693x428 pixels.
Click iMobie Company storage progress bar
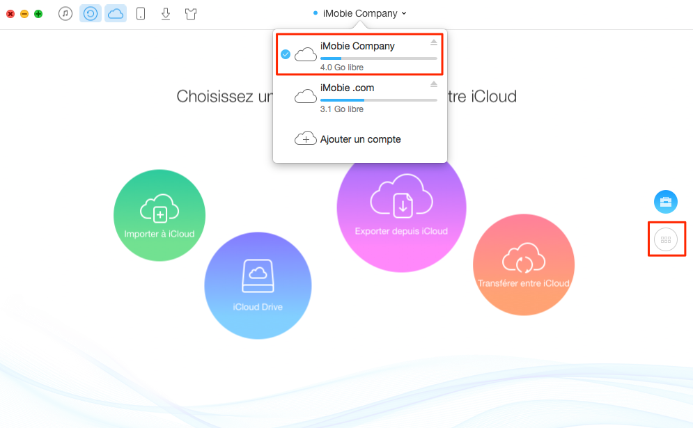coord(379,58)
